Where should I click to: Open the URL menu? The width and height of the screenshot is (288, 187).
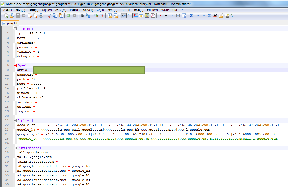point(175,10)
